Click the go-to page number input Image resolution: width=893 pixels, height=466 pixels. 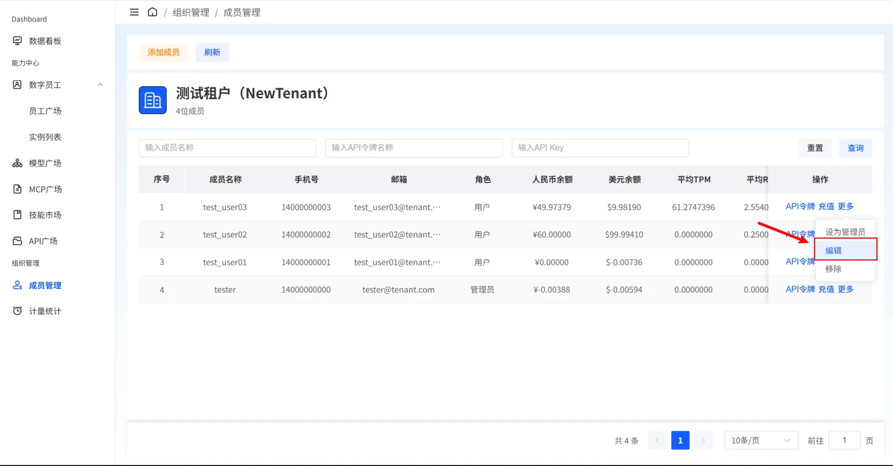coord(844,440)
